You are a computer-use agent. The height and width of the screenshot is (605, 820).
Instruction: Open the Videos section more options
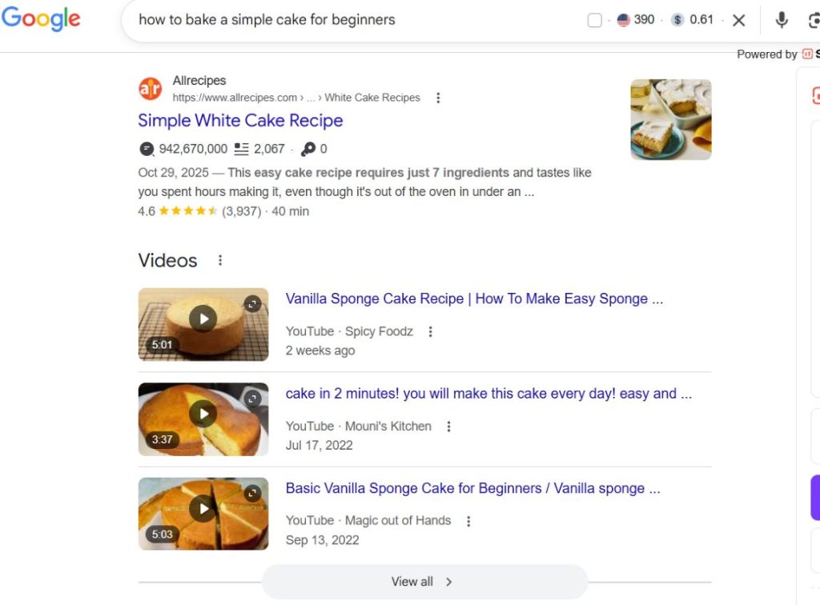click(220, 261)
